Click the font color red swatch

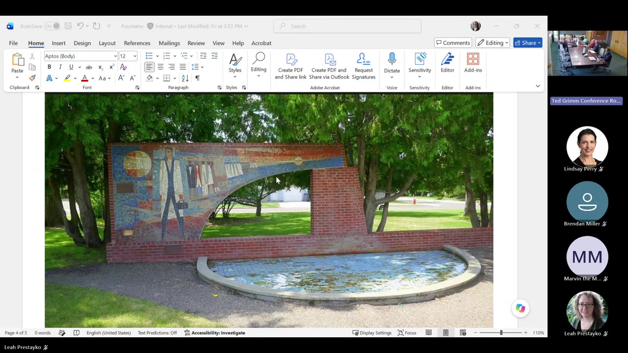click(x=84, y=78)
